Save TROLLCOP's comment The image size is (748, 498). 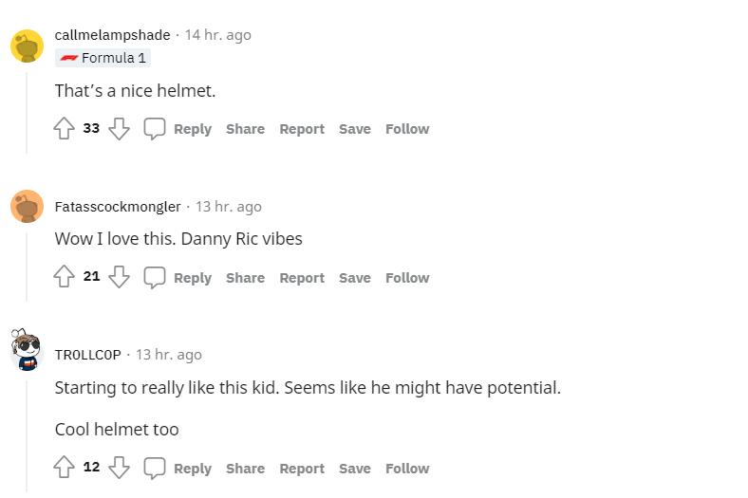point(355,469)
